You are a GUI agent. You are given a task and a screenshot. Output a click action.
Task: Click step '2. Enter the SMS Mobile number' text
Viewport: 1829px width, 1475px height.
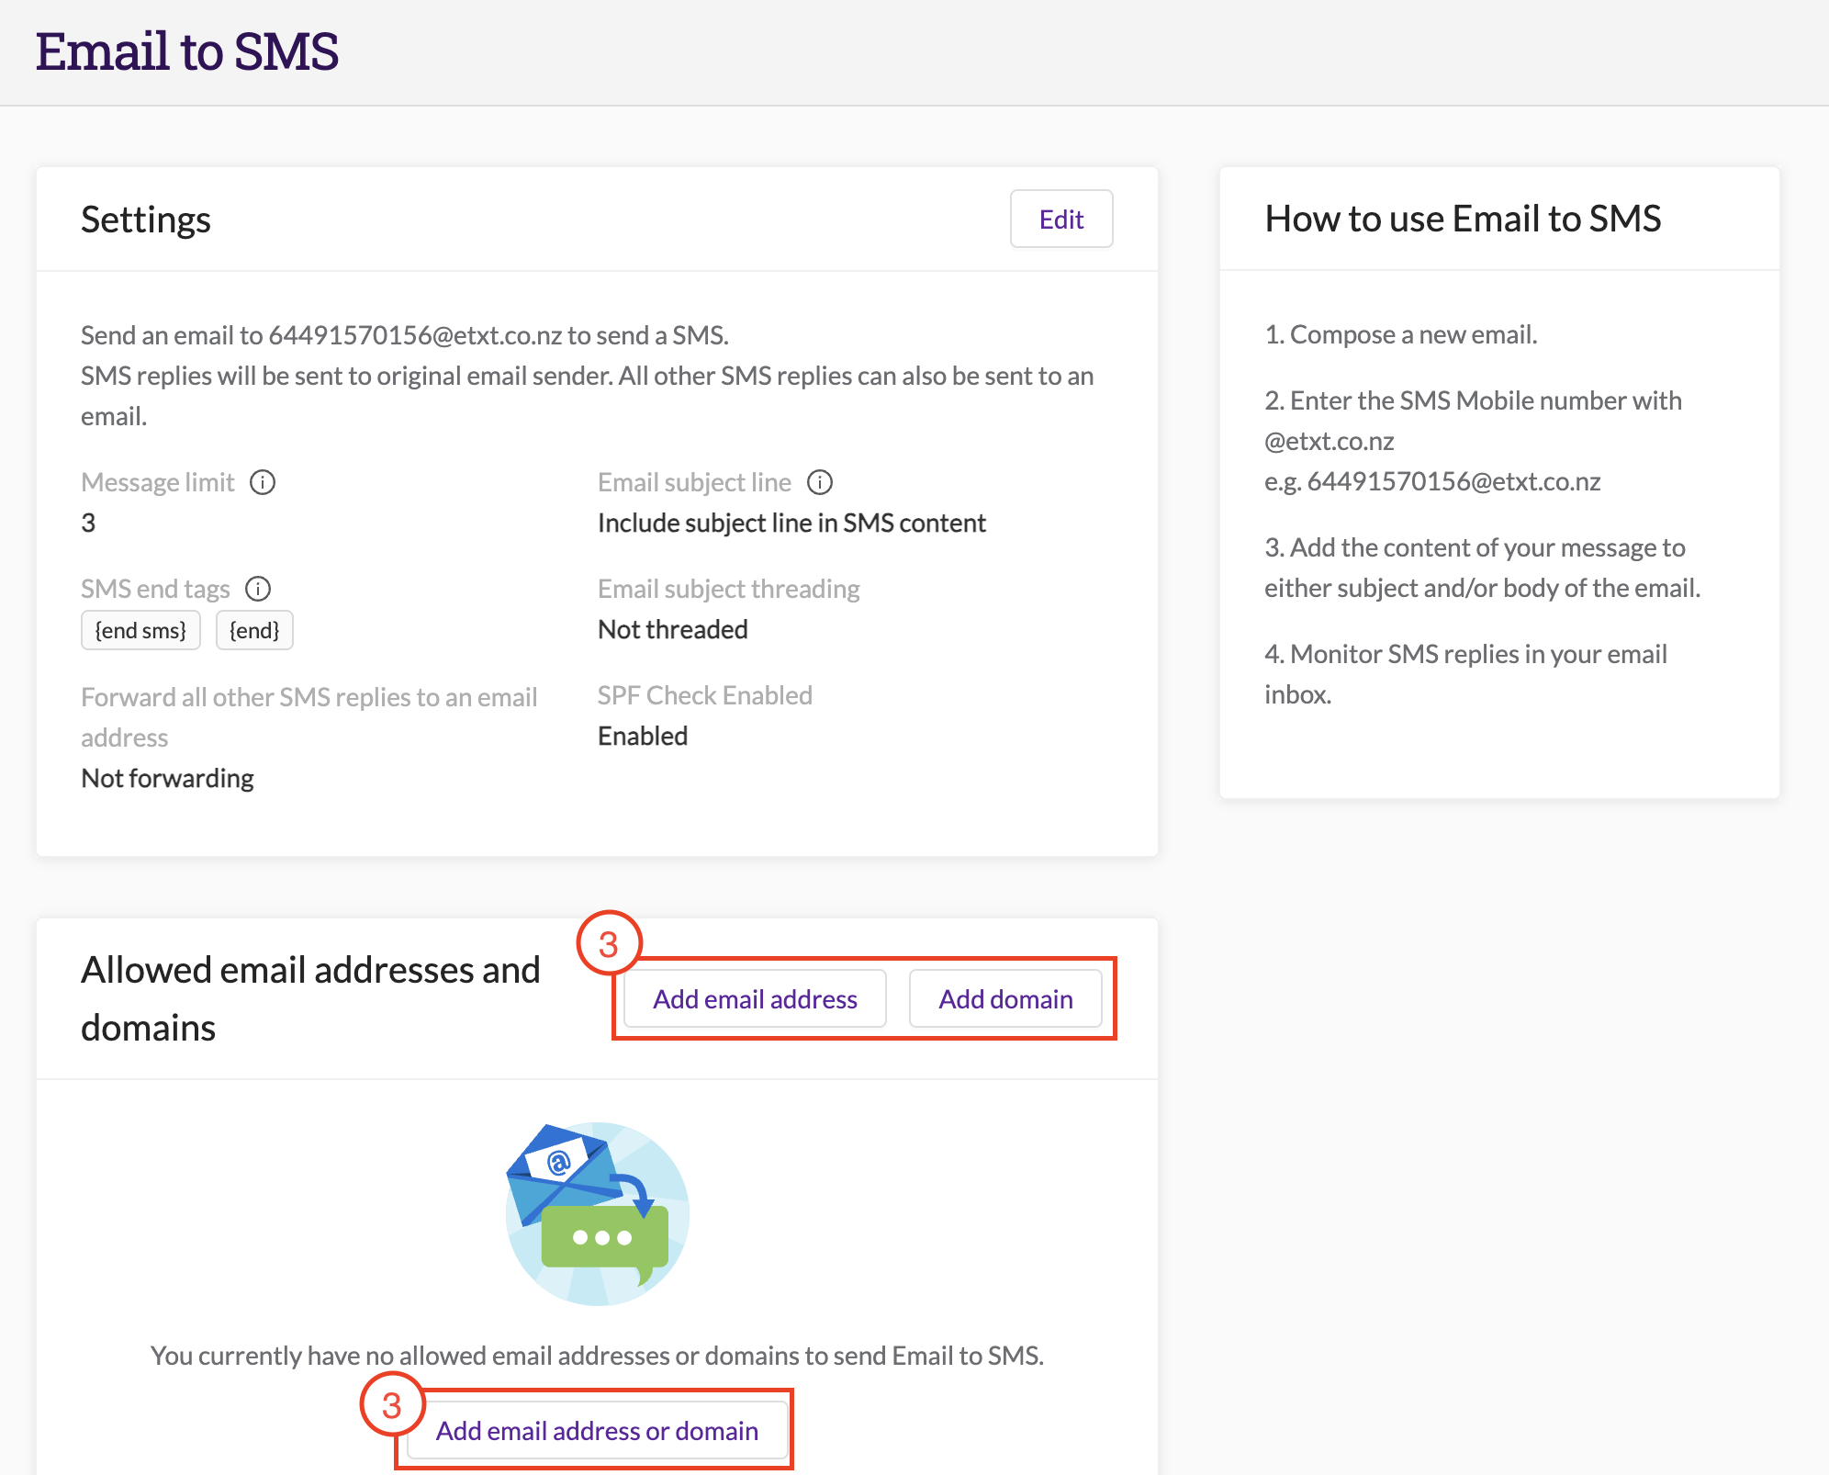click(x=1473, y=421)
